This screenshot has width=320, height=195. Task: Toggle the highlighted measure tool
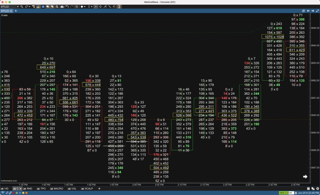point(119,7)
